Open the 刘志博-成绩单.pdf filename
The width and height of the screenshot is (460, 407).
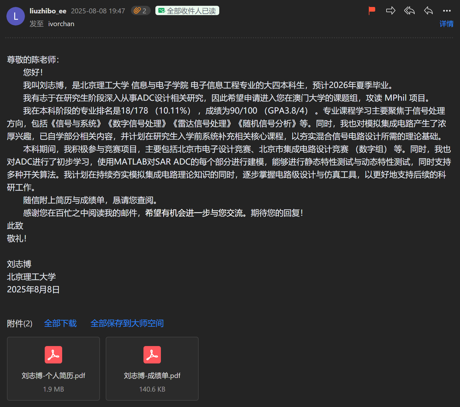click(x=152, y=376)
